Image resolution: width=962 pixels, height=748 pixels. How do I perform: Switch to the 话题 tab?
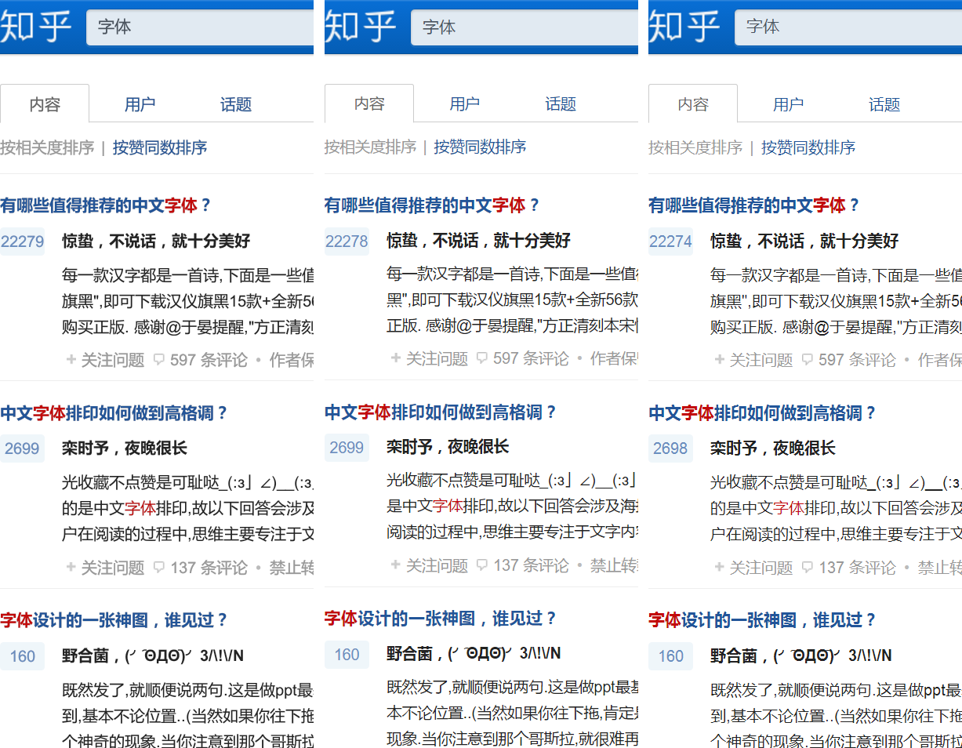pyautogui.click(x=235, y=103)
